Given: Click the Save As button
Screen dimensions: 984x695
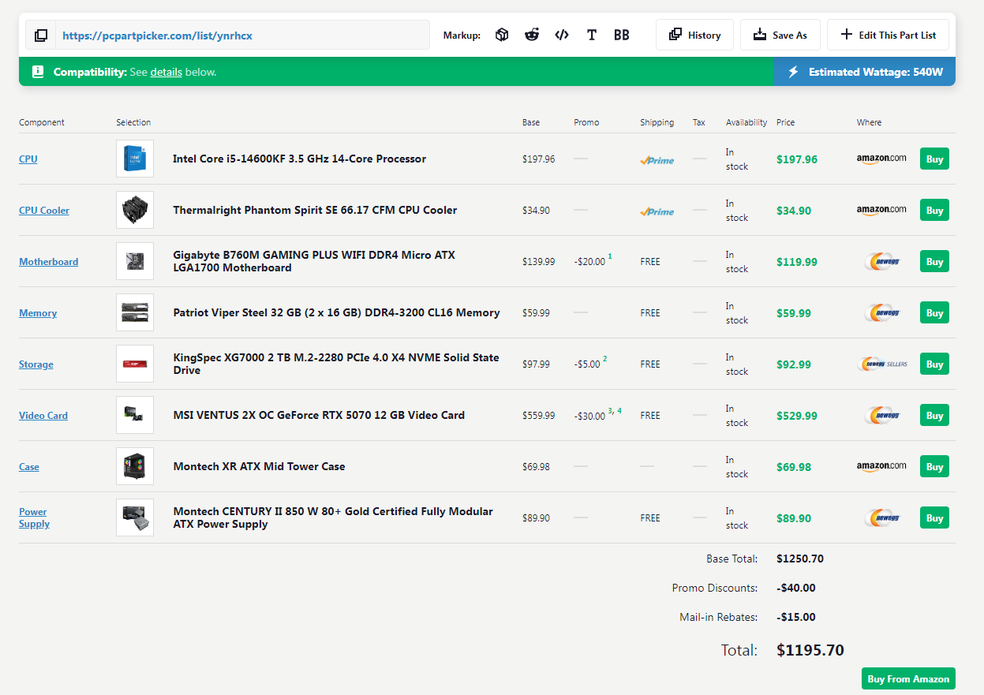Looking at the screenshot, I should (780, 35).
